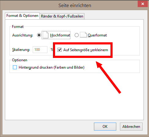Choose the Hochformat radio button
149x137 pixels.
(x=39, y=35)
